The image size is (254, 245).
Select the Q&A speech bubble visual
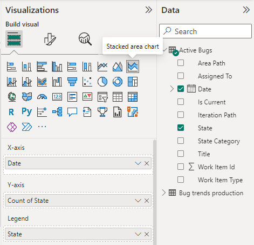[x=72, y=112]
